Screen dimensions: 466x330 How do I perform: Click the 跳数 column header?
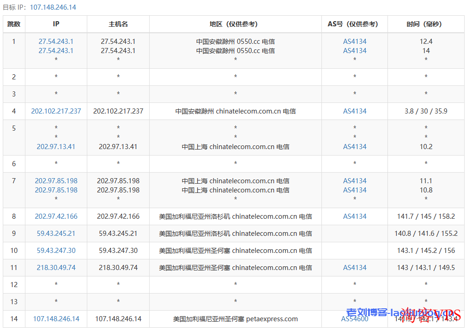tap(14, 24)
